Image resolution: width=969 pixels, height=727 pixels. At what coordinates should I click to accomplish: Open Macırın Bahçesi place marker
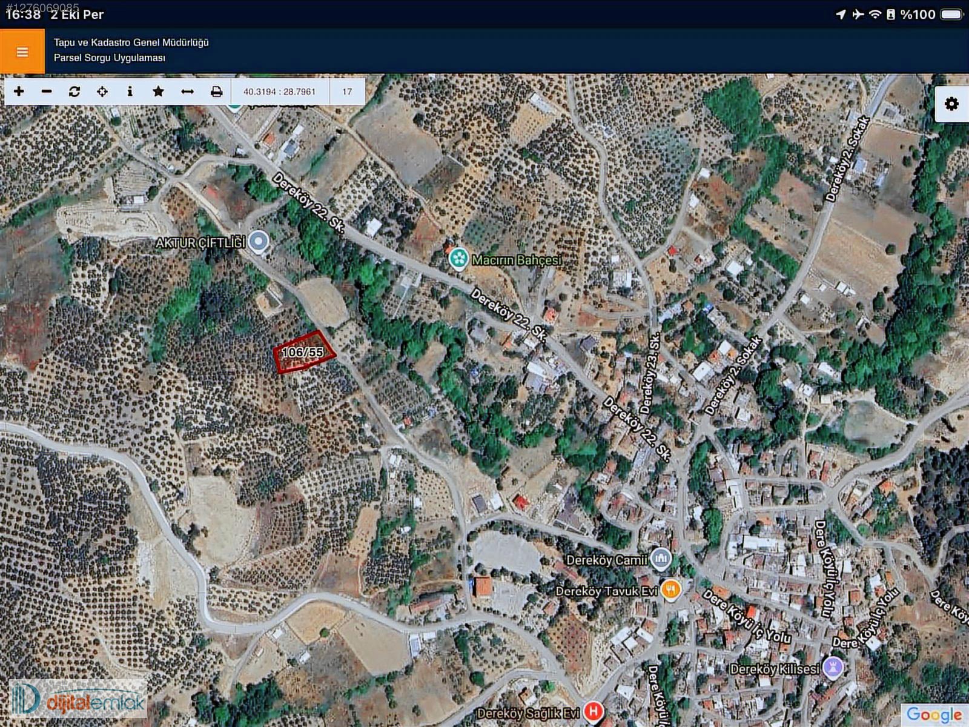point(458,259)
